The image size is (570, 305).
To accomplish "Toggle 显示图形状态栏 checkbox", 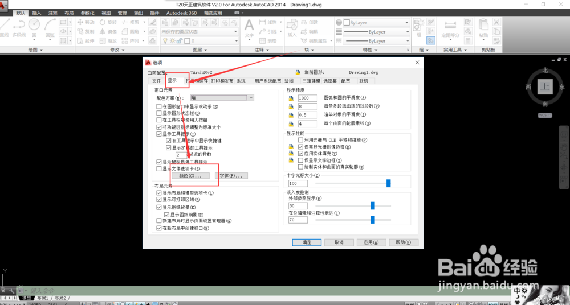I will click(159, 113).
